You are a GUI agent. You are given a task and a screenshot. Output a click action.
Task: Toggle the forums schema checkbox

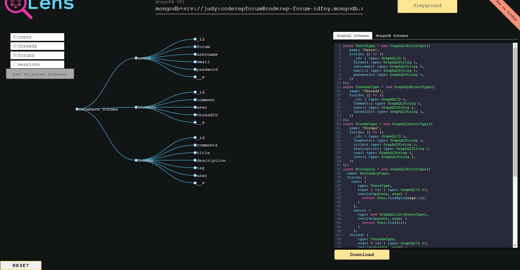click(15, 55)
